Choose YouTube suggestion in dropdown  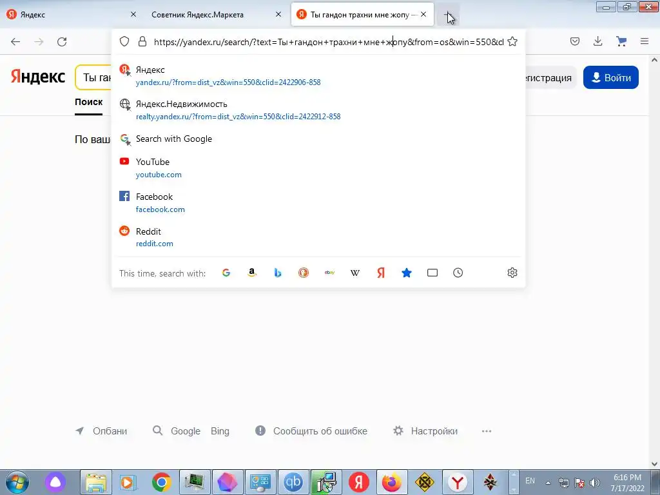point(318,168)
